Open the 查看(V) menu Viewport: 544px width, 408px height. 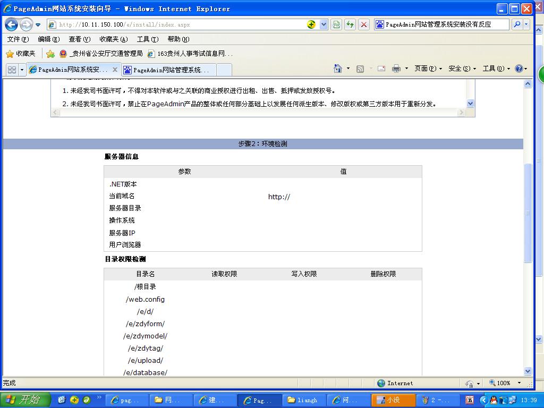click(x=80, y=39)
